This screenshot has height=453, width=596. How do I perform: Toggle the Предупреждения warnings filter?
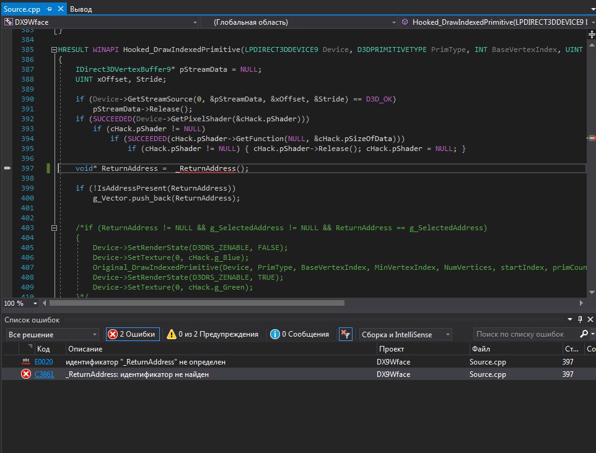[213, 334]
